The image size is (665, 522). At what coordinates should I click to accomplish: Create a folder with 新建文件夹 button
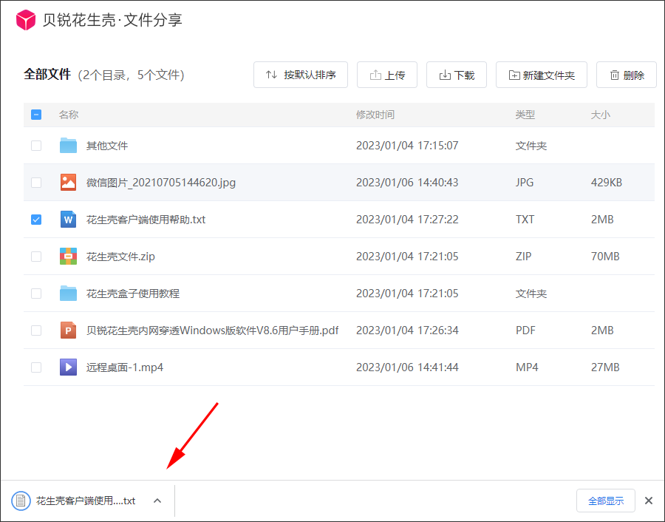[x=541, y=75]
